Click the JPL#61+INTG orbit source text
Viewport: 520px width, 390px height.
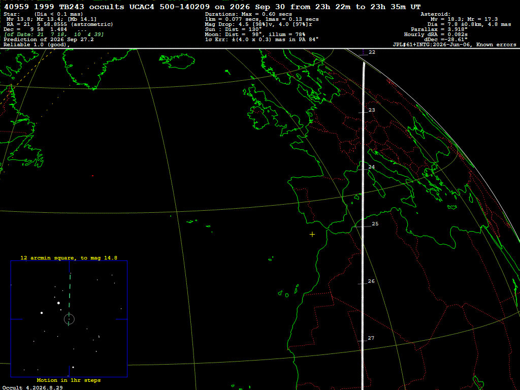click(x=454, y=45)
